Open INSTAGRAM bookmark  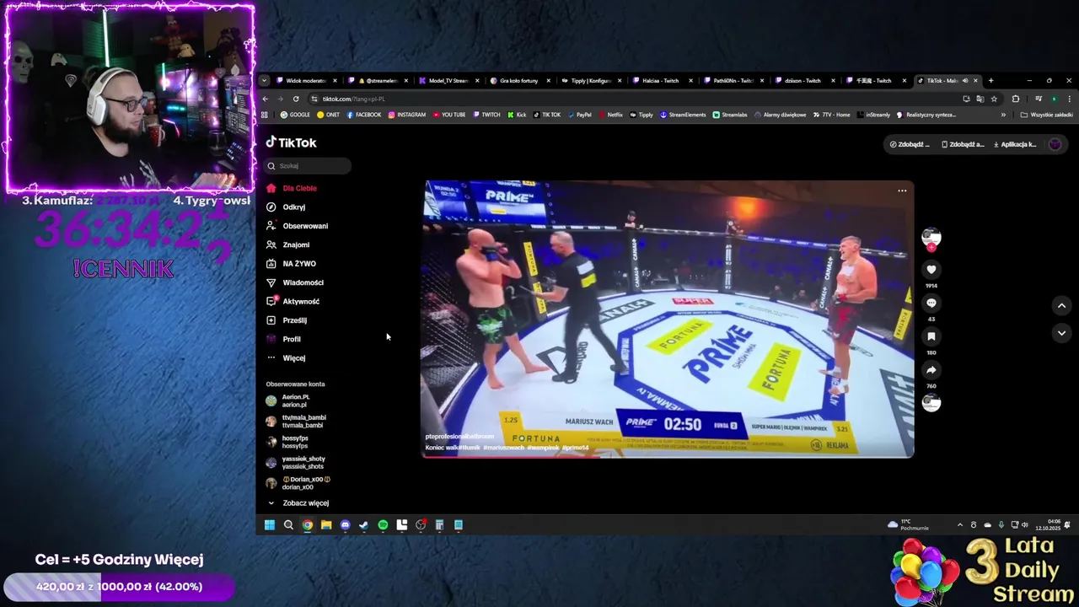(406, 115)
